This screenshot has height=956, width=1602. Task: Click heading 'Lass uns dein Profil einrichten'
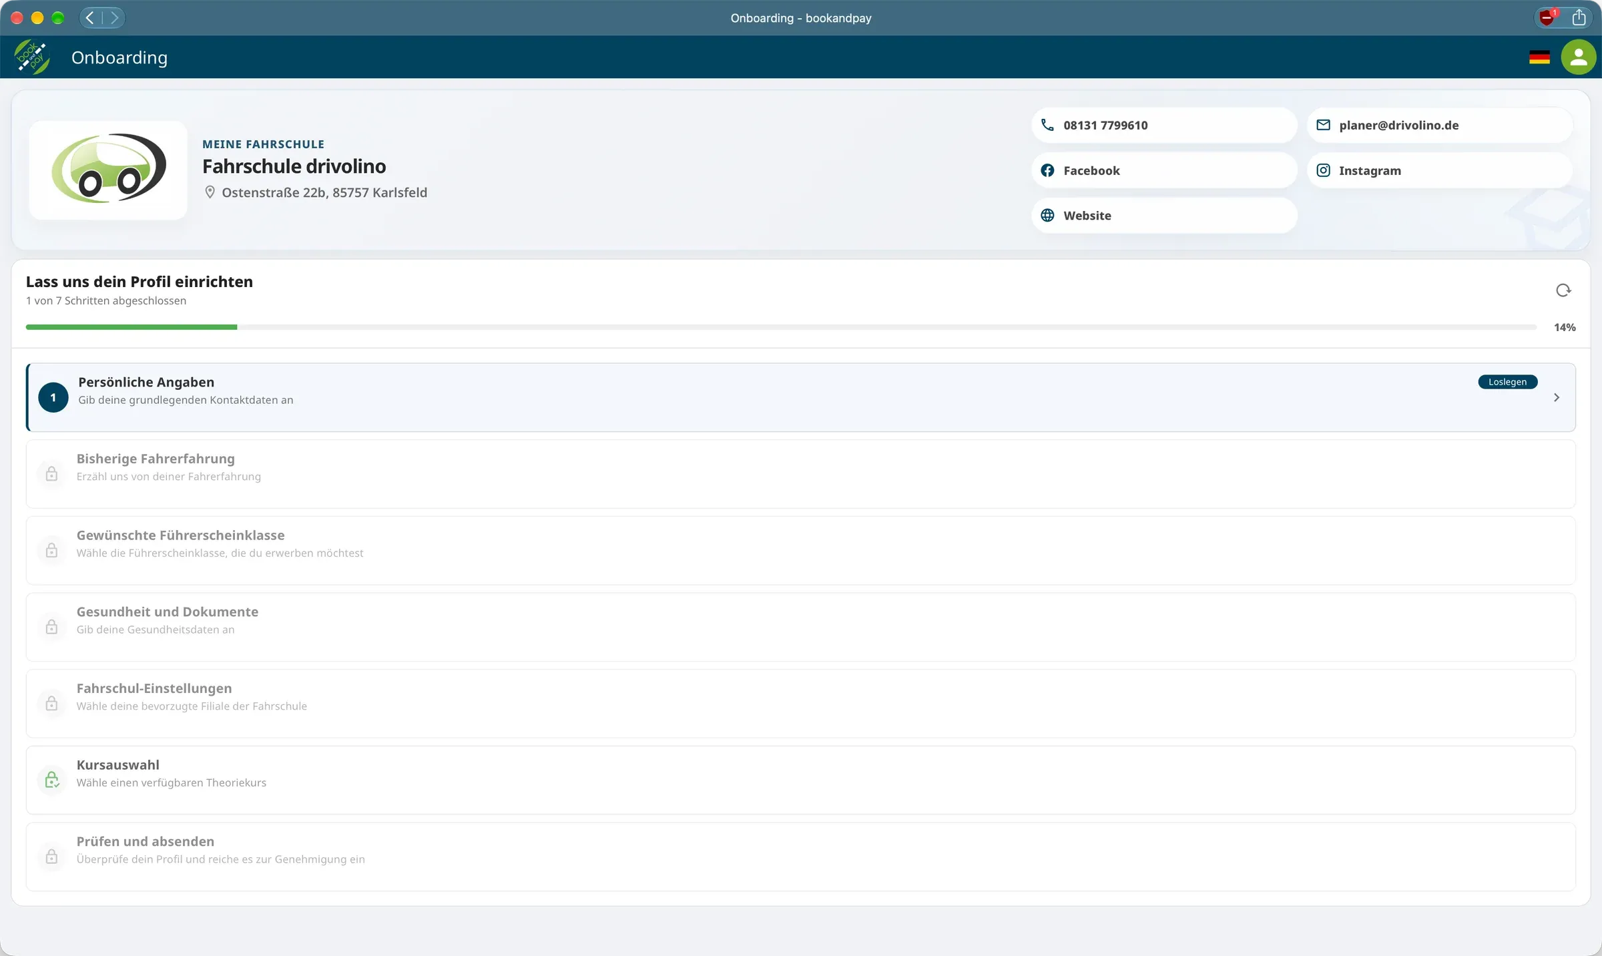pyautogui.click(x=140, y=282)
